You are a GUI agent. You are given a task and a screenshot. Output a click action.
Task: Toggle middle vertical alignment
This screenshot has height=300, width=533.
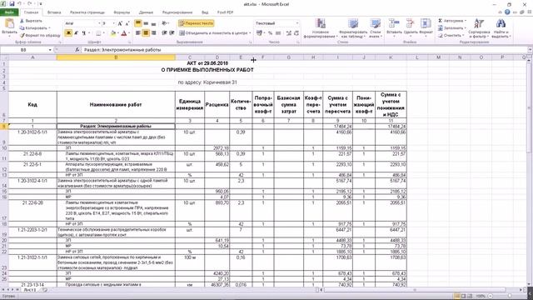pos(146,23)
